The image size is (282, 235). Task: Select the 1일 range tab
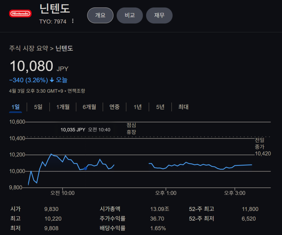(x=15, y=107)
